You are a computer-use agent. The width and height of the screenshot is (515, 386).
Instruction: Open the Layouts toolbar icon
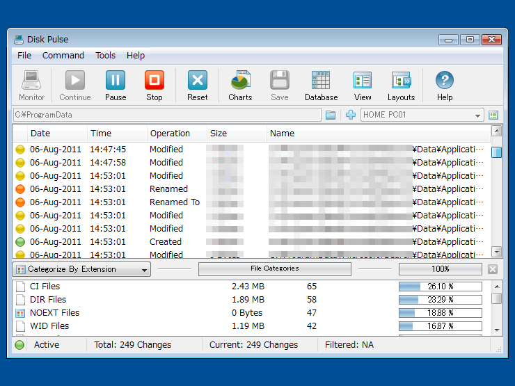coord(401,81)
